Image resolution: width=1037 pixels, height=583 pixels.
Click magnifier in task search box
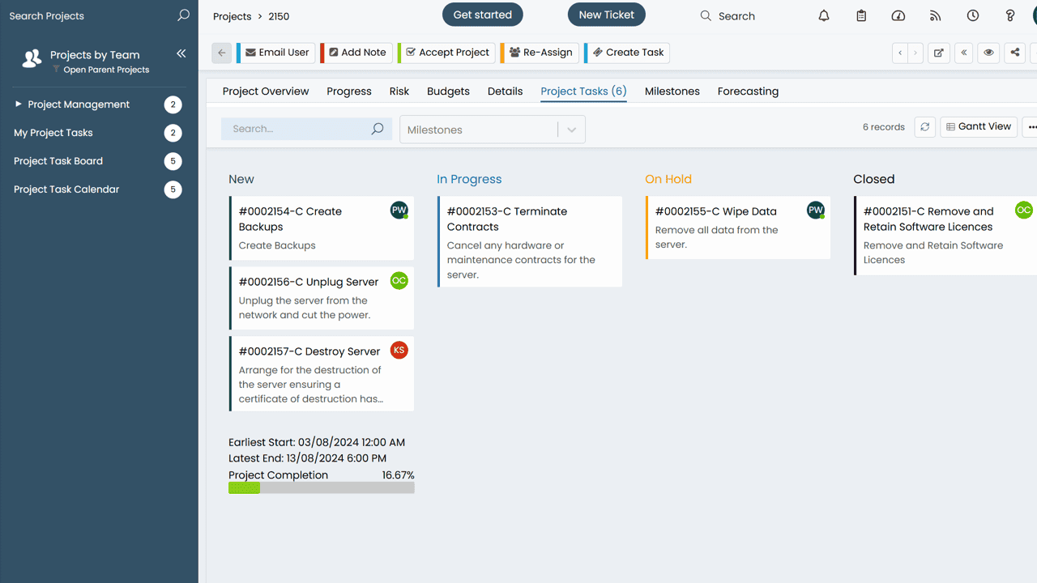pyautogui.click(x=378, y=129)
